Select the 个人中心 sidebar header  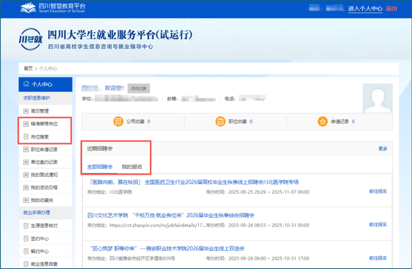(46, 84)
